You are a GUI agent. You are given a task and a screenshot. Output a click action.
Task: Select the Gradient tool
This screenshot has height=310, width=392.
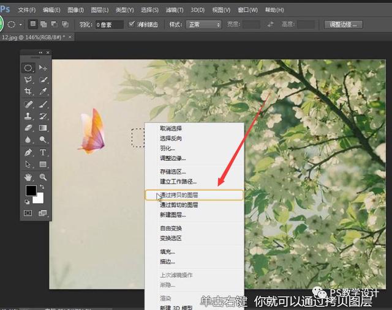(43, 128)
